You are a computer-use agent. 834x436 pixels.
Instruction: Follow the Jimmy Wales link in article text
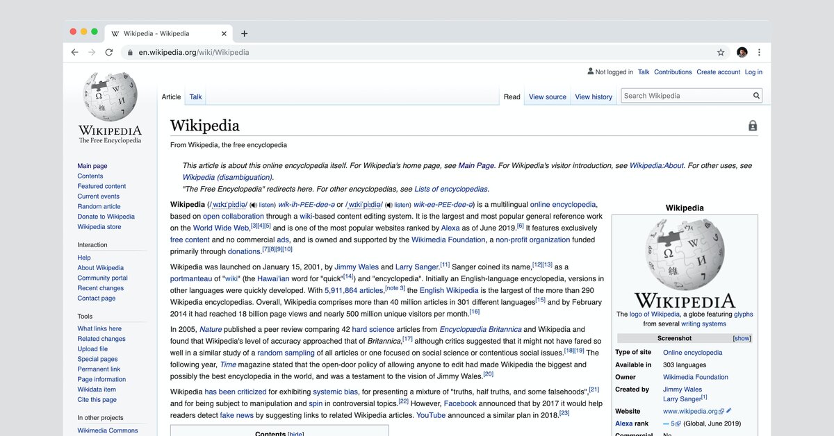coord(358,267)
